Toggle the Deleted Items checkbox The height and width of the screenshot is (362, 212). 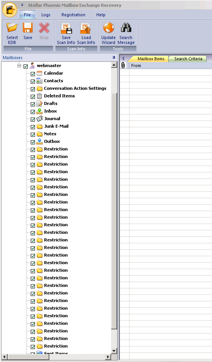point(33,97)
